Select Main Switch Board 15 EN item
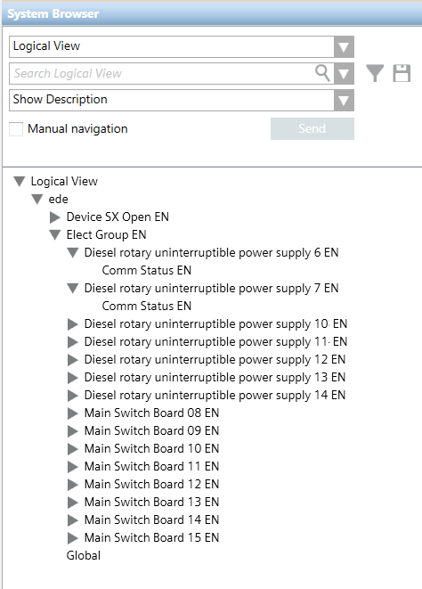The width and height of the screenshot is (422, 589). point(151,538)
